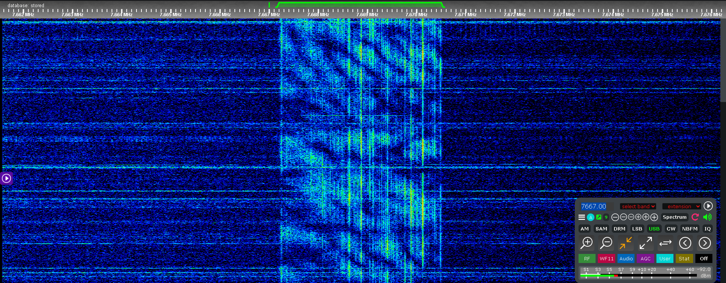The height and width of the screenshot is (283, 726).
Task: Open the WF11 tab
Action: (607, 258)
